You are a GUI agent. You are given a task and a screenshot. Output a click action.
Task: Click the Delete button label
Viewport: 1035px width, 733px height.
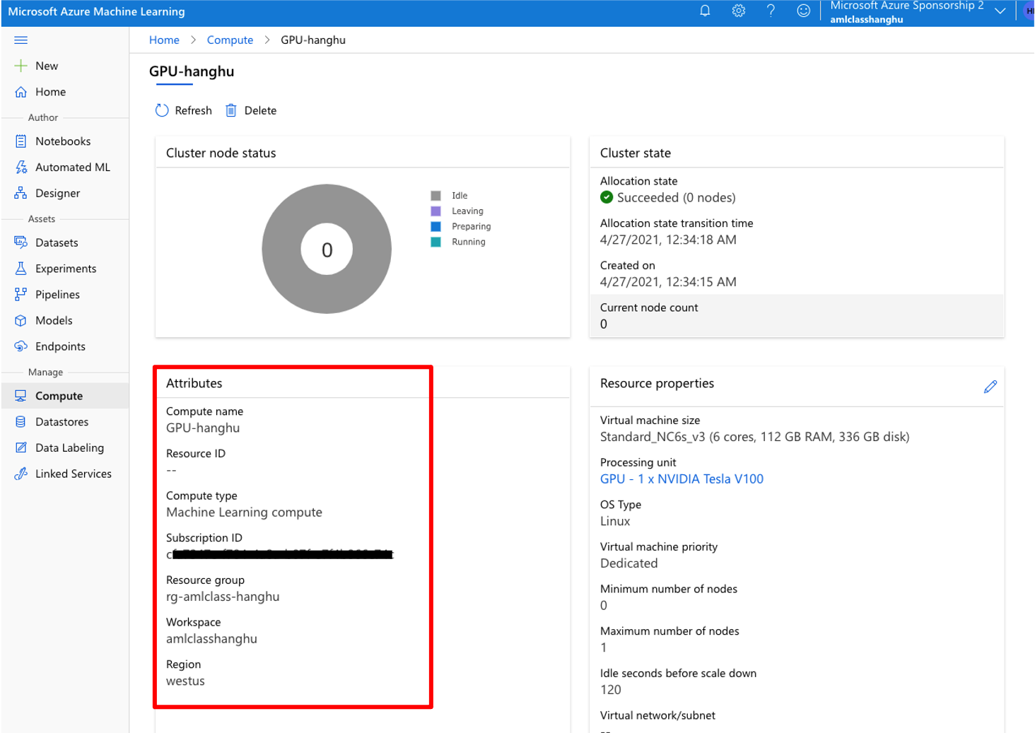(x=260, y=110)
